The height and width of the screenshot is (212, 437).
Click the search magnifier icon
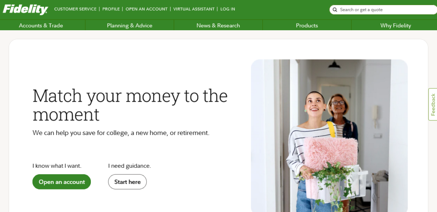[335, 10]
